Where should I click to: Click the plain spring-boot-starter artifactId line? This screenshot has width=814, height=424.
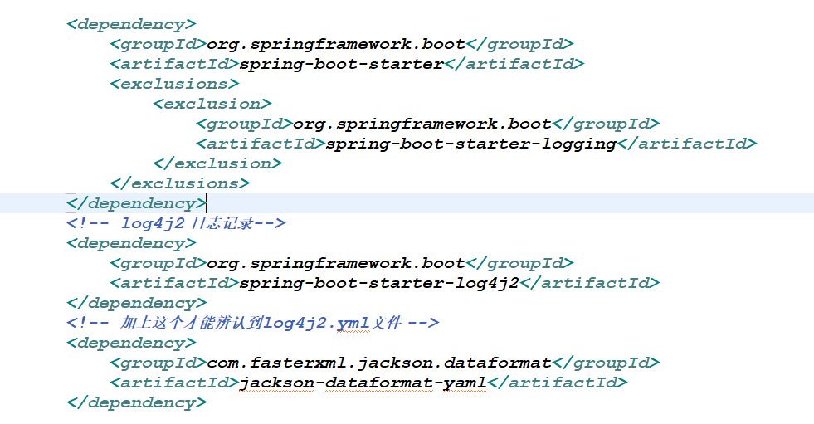(x=347, y=65)
